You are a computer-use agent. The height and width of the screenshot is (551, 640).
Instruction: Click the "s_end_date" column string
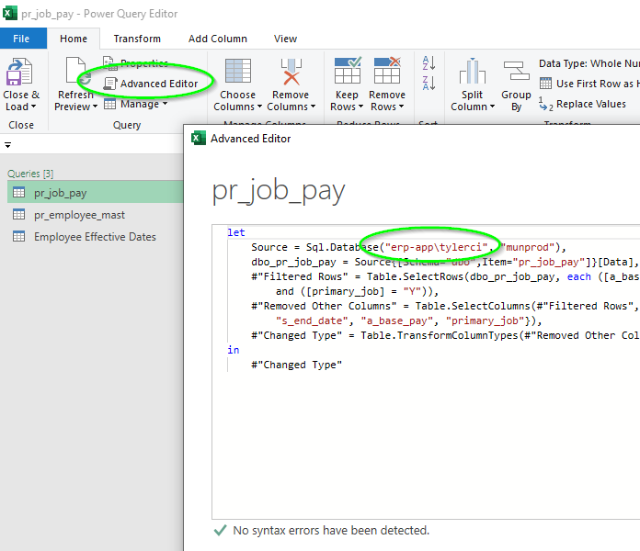coord(312,321)
